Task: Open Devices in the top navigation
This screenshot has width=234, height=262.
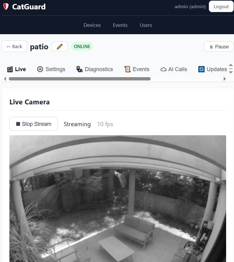Action: [92, 25]
